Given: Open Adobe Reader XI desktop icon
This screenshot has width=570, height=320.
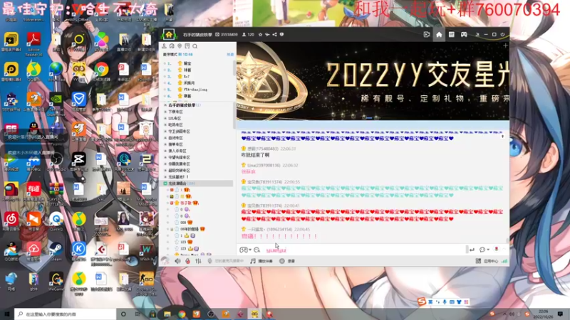Looking at the screenshot, I should tap(33, 44).
